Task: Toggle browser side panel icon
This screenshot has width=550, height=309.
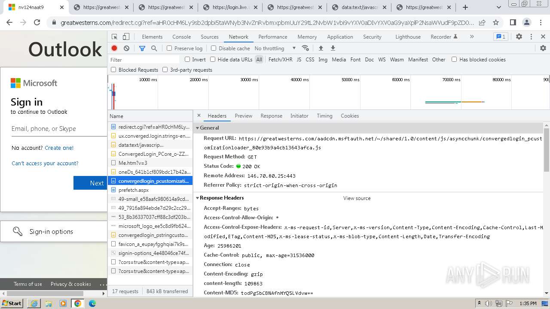Action: [513, 22]
